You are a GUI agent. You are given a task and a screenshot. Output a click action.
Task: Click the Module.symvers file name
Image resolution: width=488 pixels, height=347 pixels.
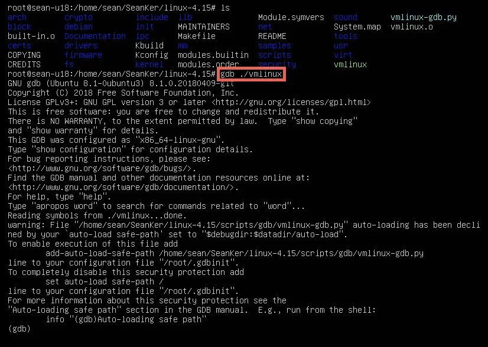click(x=291, y=17)
